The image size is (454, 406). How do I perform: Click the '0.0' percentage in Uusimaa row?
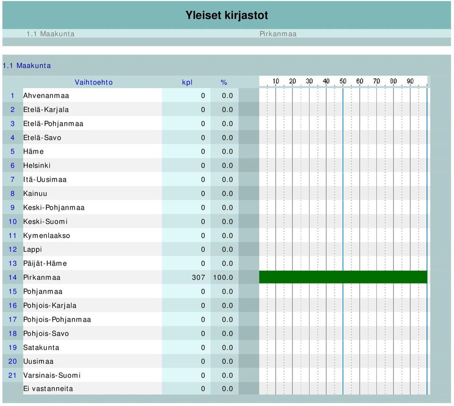click(227, 361)
